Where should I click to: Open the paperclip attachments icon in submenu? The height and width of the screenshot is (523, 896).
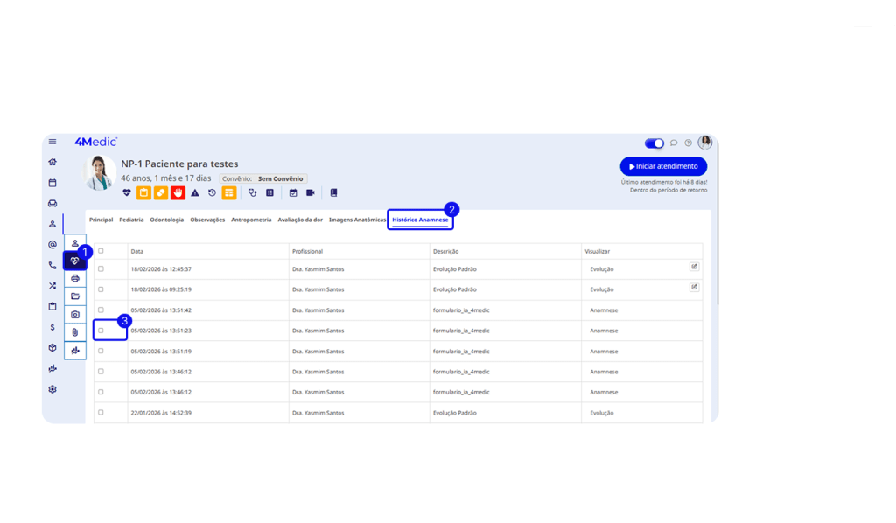pos(75,332)
